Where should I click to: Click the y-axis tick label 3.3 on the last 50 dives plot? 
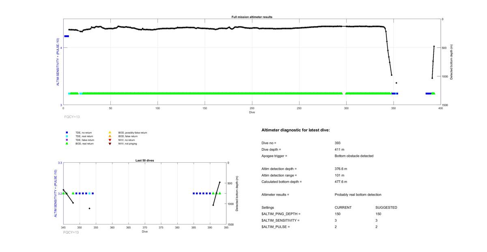coord(60,162)
